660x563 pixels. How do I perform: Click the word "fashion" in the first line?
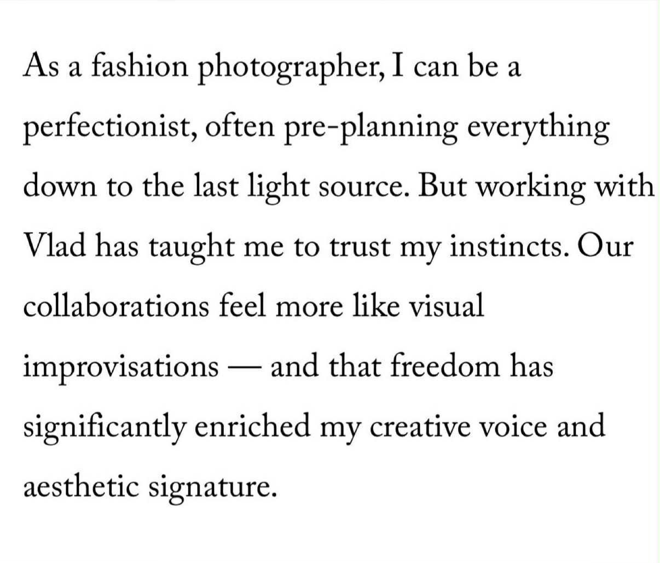click(138, 67)
